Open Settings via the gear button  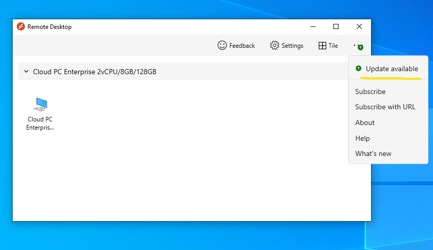[287, 45]
